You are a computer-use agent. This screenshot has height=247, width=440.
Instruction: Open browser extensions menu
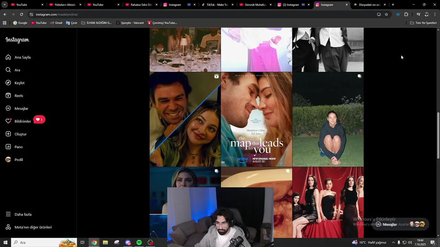[x=406, y=14]
